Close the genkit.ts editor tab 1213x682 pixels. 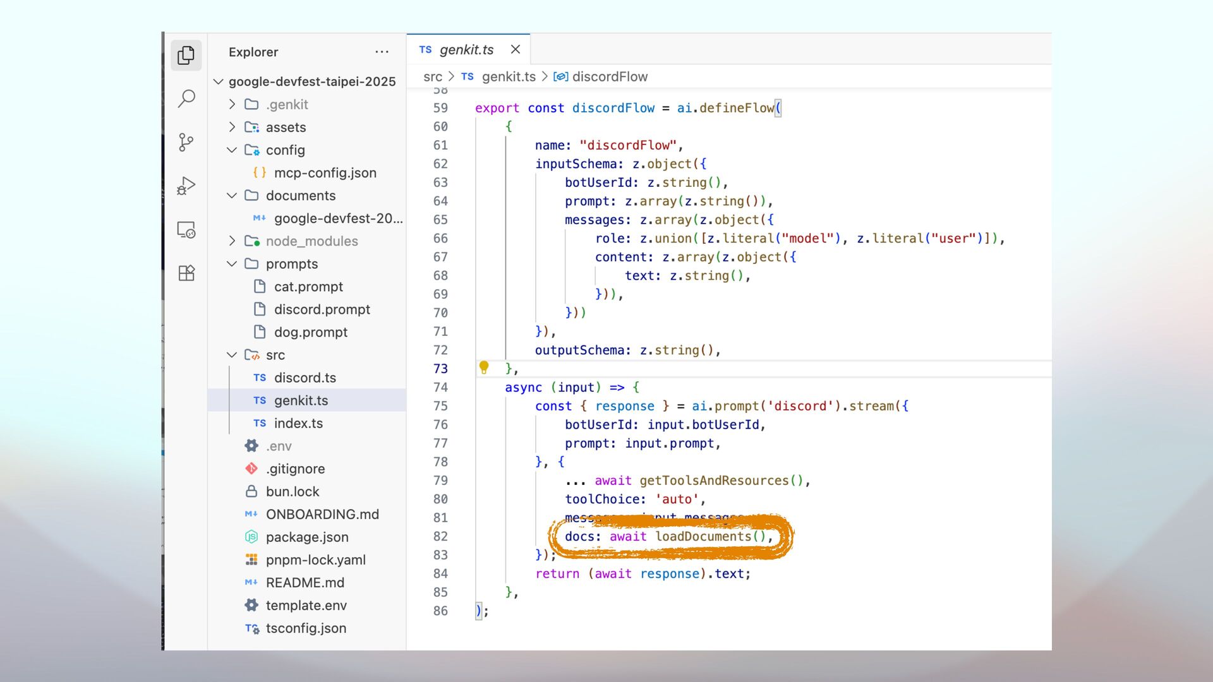coord(516,49)
